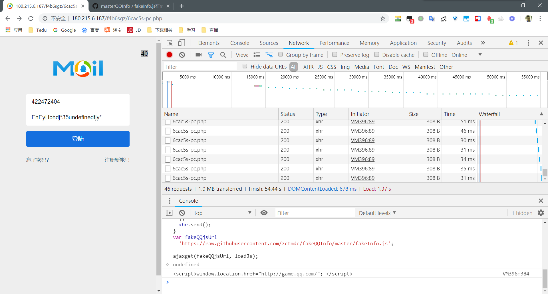Open the console top context selector
The height and width of the screenshot is (294, 548).
pyautogui.click(x=223, y=213)
